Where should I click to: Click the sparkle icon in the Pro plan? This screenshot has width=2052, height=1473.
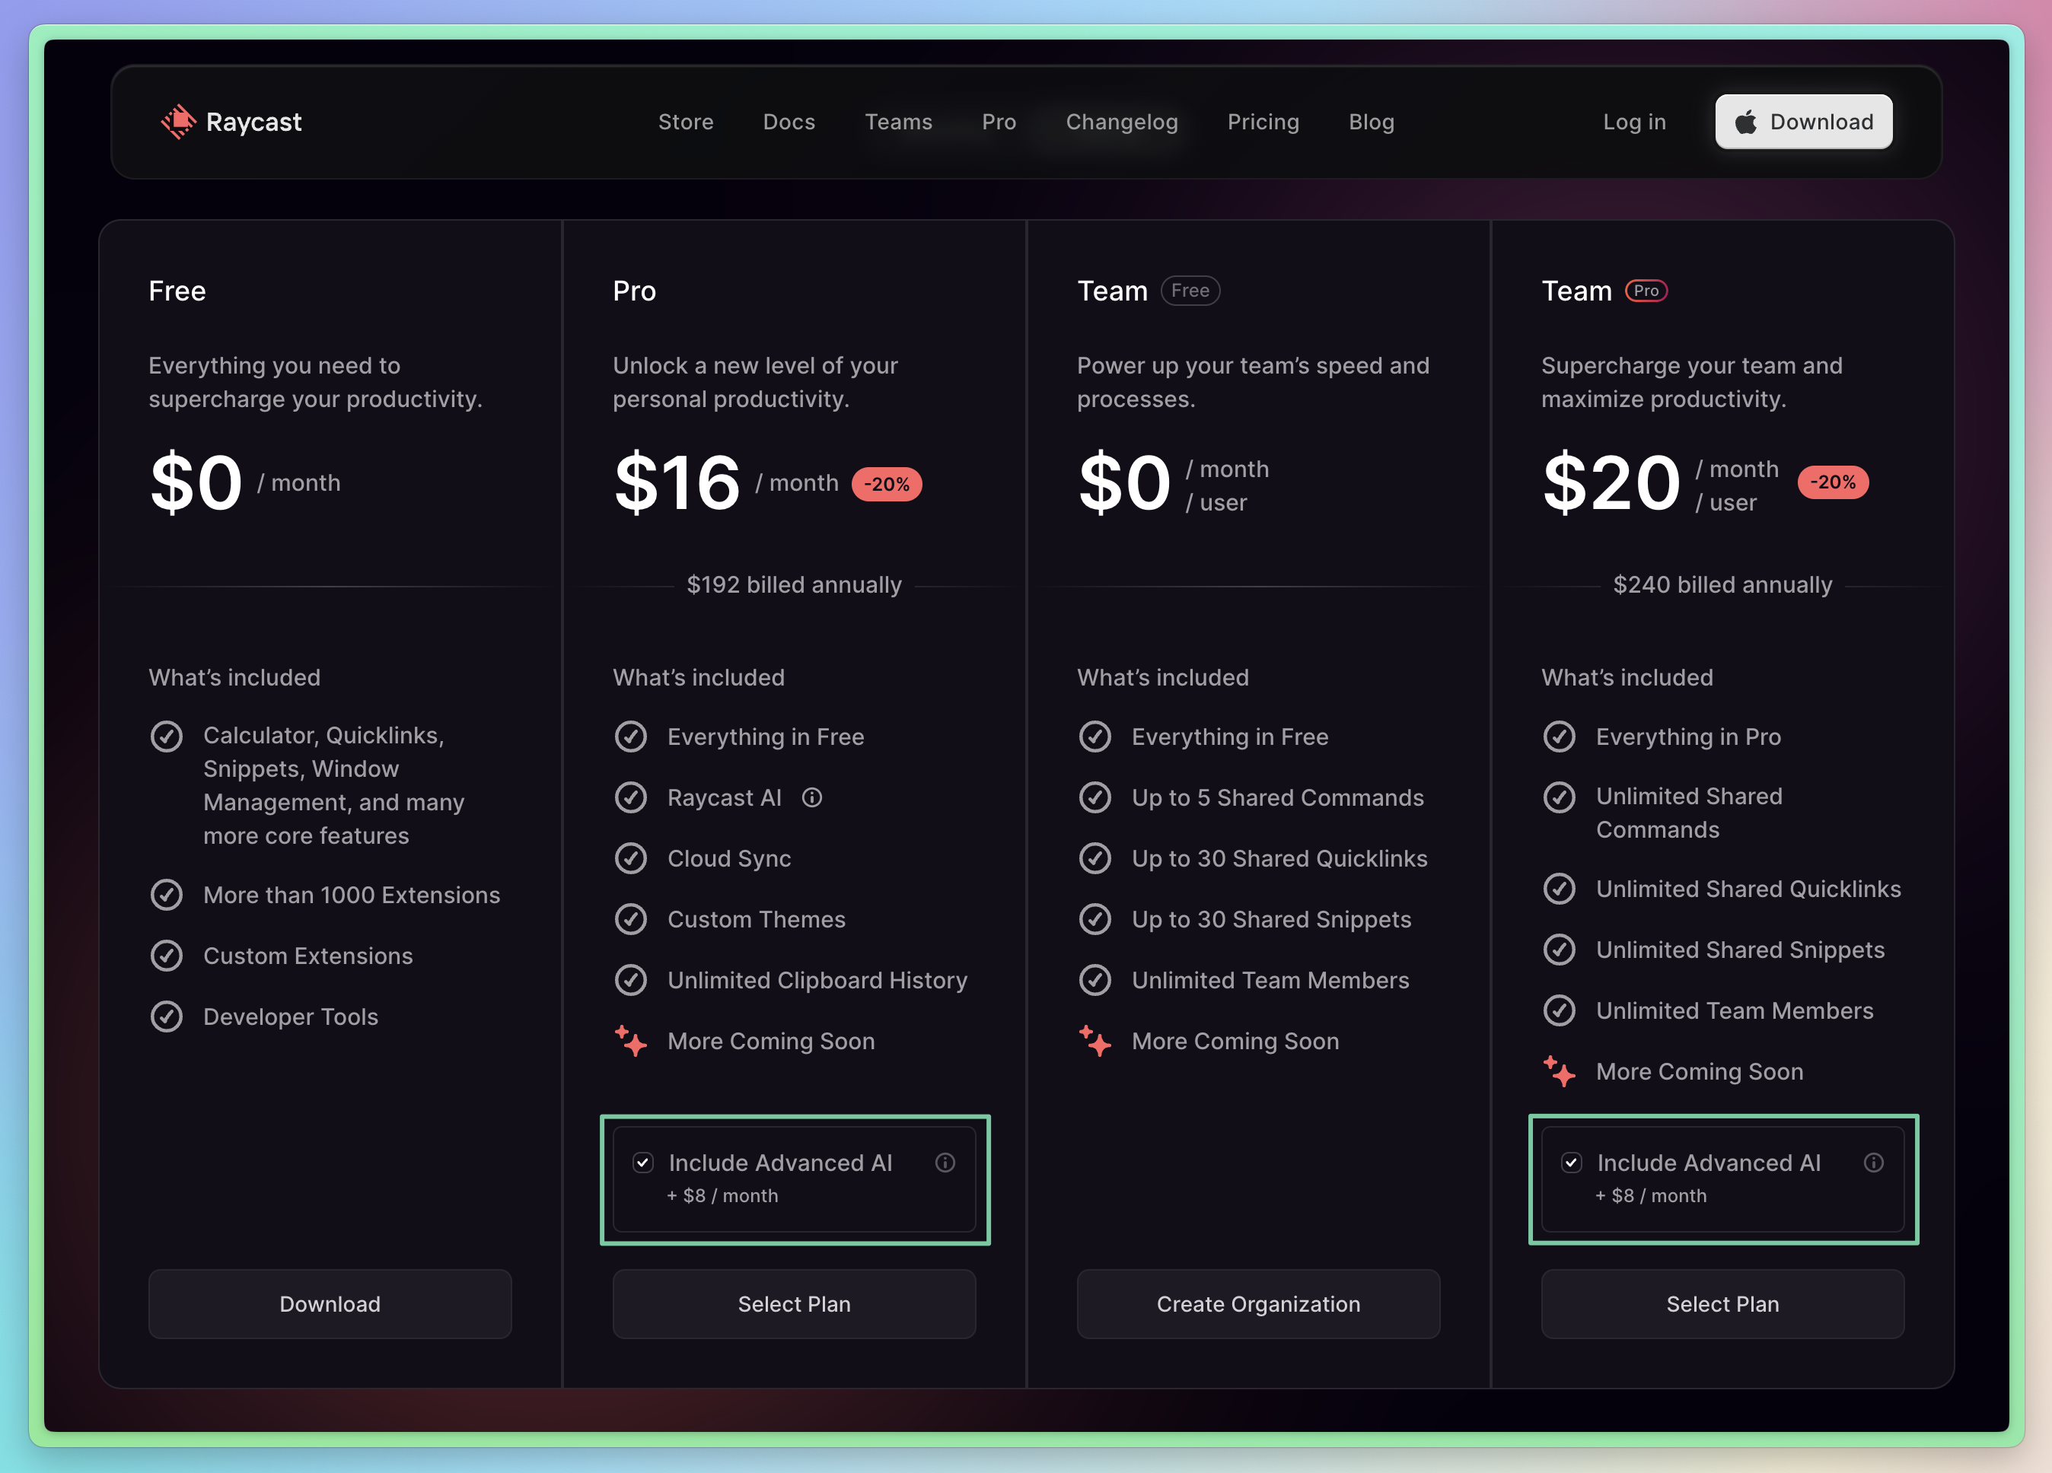point(631,1041)
